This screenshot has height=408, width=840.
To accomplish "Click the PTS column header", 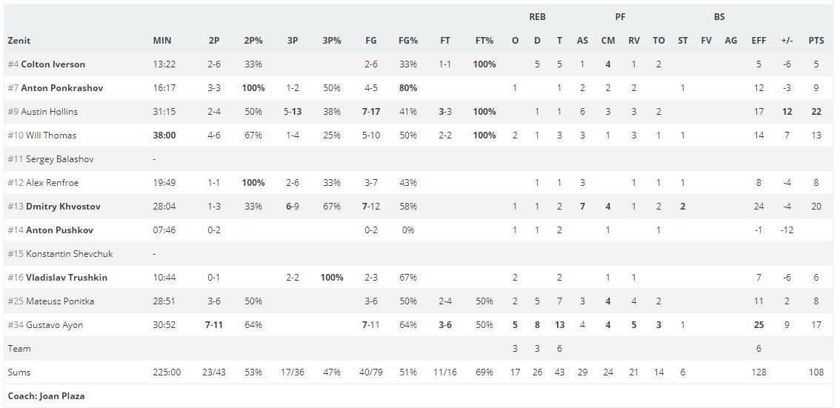I will 816,41.
